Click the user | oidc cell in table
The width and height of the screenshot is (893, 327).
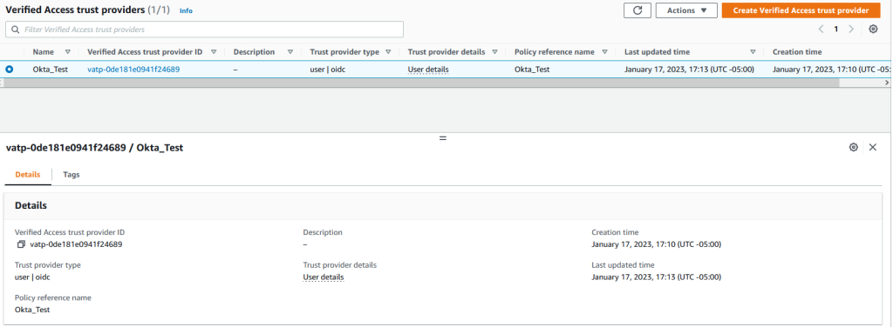pyautogui.click(x=327, y=70)
